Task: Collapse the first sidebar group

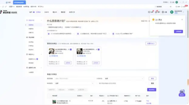Action: (x=41, y=20)
